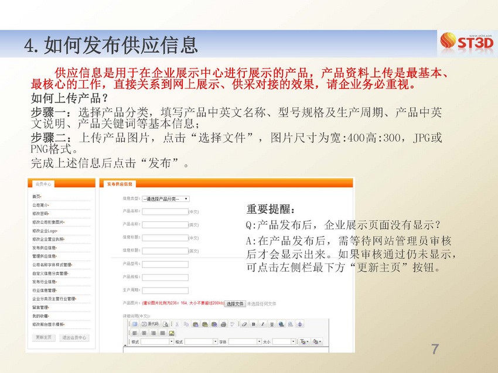
Task: Click the 选择文件 button
Action: pyautogui.click(x=234, y=303)
